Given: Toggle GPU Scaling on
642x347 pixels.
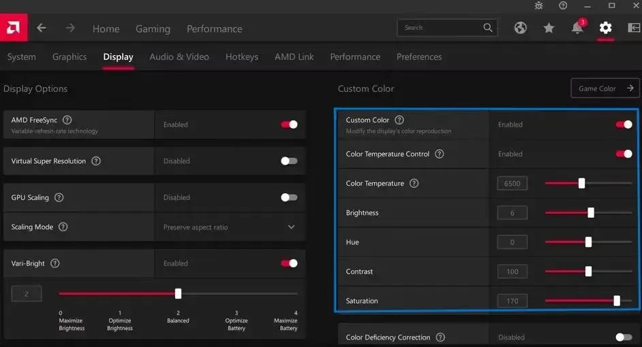Looking at the screenshot, I should point(289,197).
